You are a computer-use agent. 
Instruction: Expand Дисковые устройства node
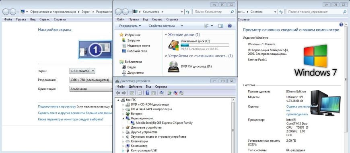click(x=123, y=128)
